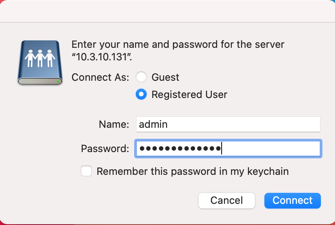The height and width of the screenshot is (225, 335).
Task: Click the blue Connect button
Action: coord(293,200)
